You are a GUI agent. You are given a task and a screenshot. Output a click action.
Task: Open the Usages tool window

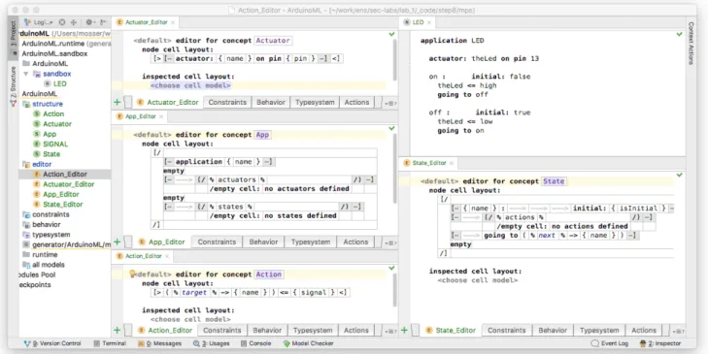pos(212,343)
